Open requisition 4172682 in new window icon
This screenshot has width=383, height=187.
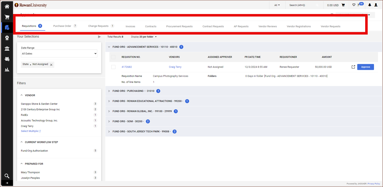point(353,67)
